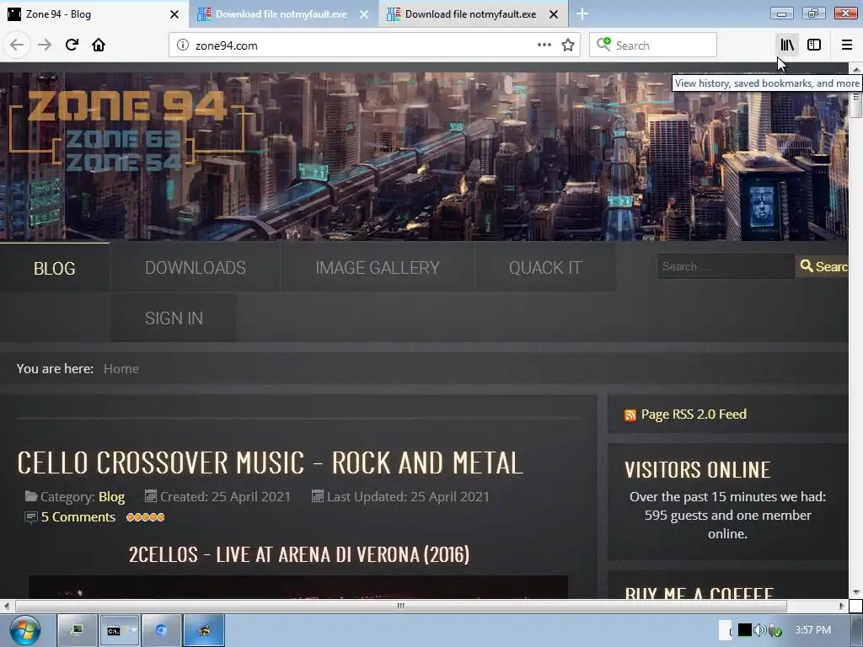Click the comments speech bubble icon

tap(31, 517)
